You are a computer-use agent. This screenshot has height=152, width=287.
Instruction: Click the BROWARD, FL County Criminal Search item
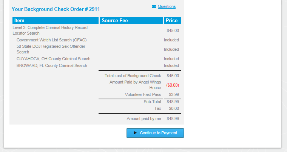[x=52, y=65]
